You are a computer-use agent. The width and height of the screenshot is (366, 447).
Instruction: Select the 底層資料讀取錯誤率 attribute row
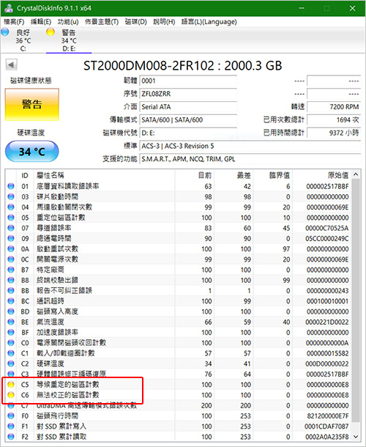tap(179, 186)
